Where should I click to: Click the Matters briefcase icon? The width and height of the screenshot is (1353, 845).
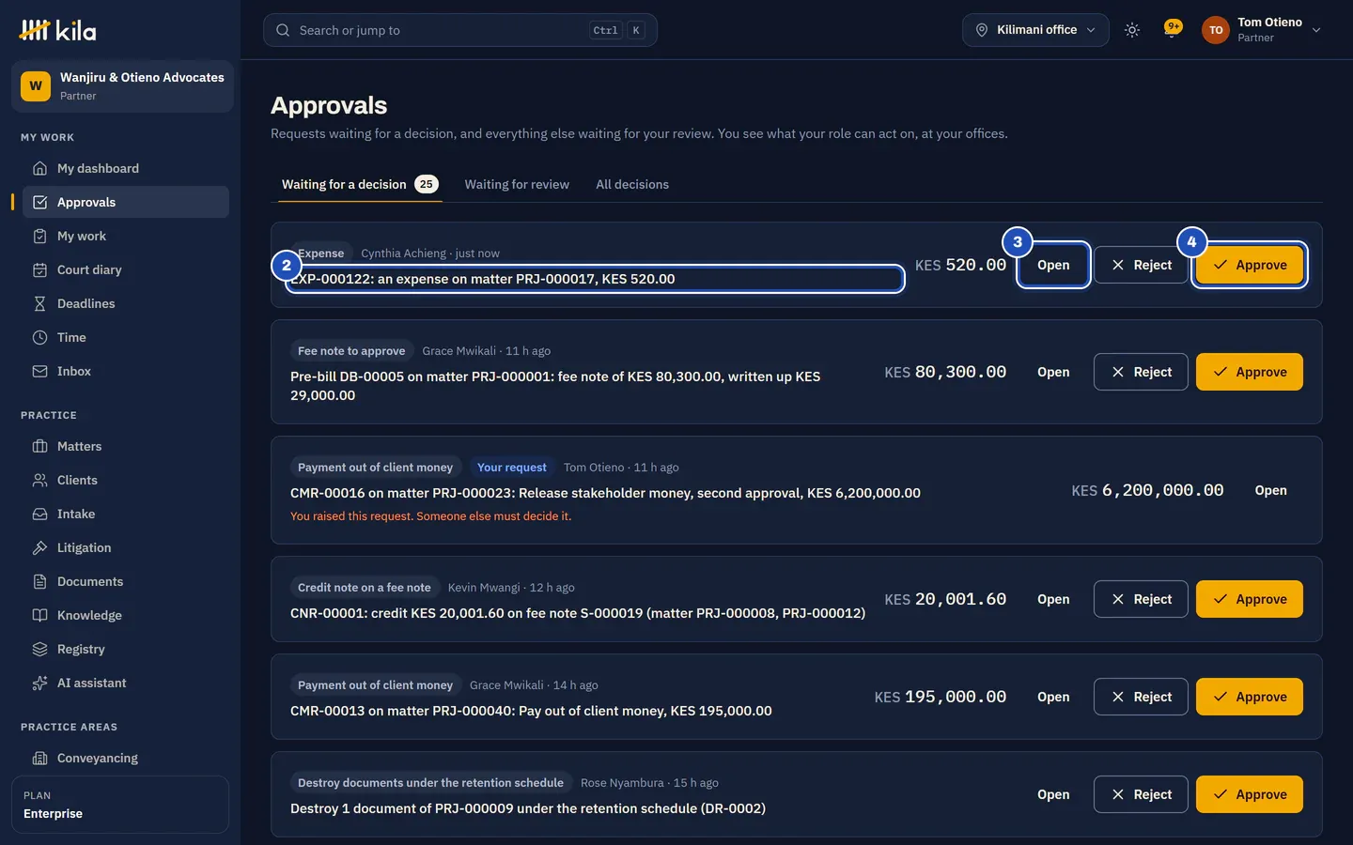[x=39, y=446]
